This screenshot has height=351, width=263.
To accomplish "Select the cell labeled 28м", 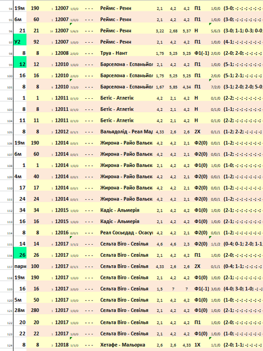I will pyautogui.click(x=19, y=310).
